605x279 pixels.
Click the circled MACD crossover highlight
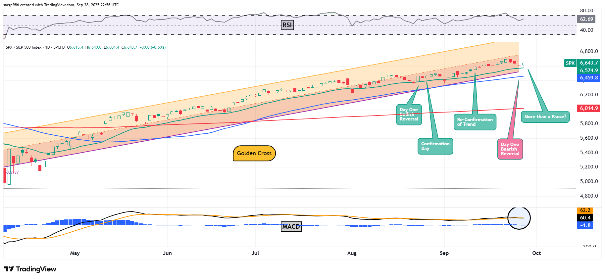(519, 218)
